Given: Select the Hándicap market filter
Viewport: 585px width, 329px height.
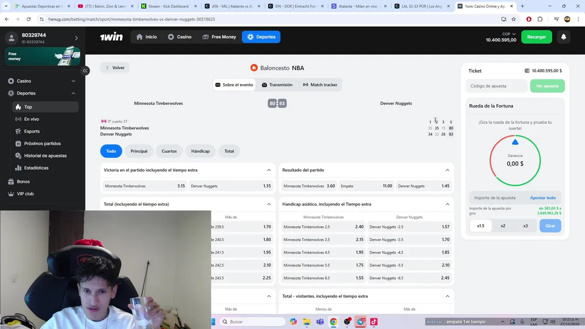Looking at the screenshot, I should coord(200,151).
